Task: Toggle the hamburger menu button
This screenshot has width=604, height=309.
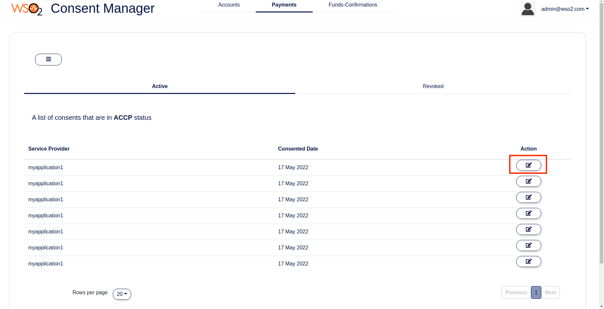Action: point(48,60)
